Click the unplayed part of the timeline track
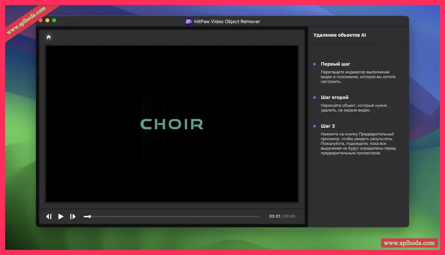Image resolution: width=445 pixels, height=255 pixels. 177,217
